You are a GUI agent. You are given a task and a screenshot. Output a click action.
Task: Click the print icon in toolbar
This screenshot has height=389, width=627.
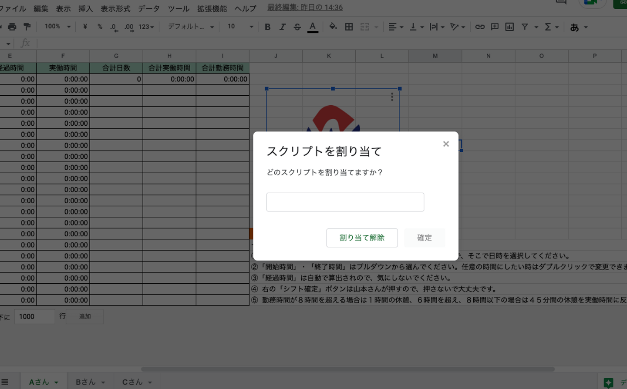12,27
